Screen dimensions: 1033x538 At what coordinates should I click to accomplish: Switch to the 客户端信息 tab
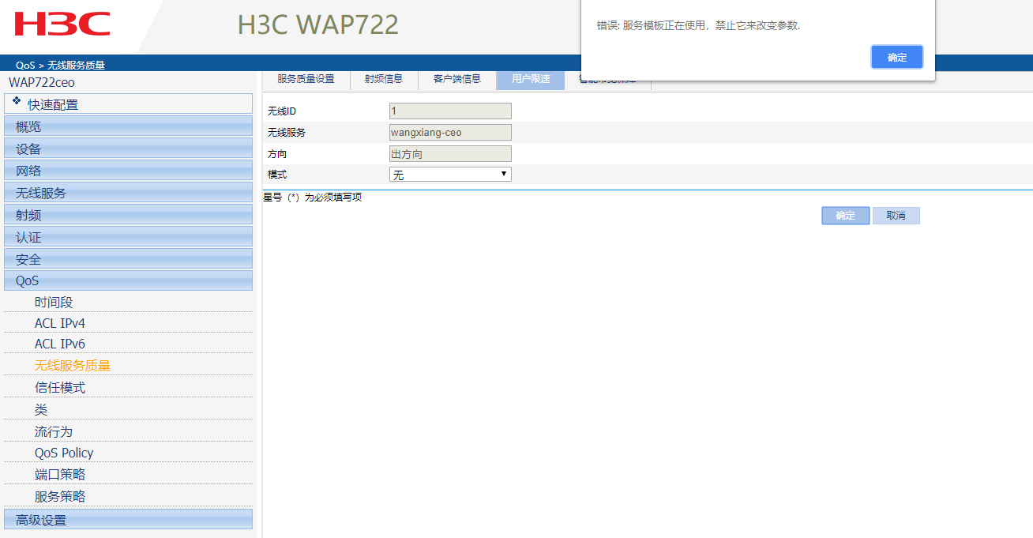click(457, 79)
